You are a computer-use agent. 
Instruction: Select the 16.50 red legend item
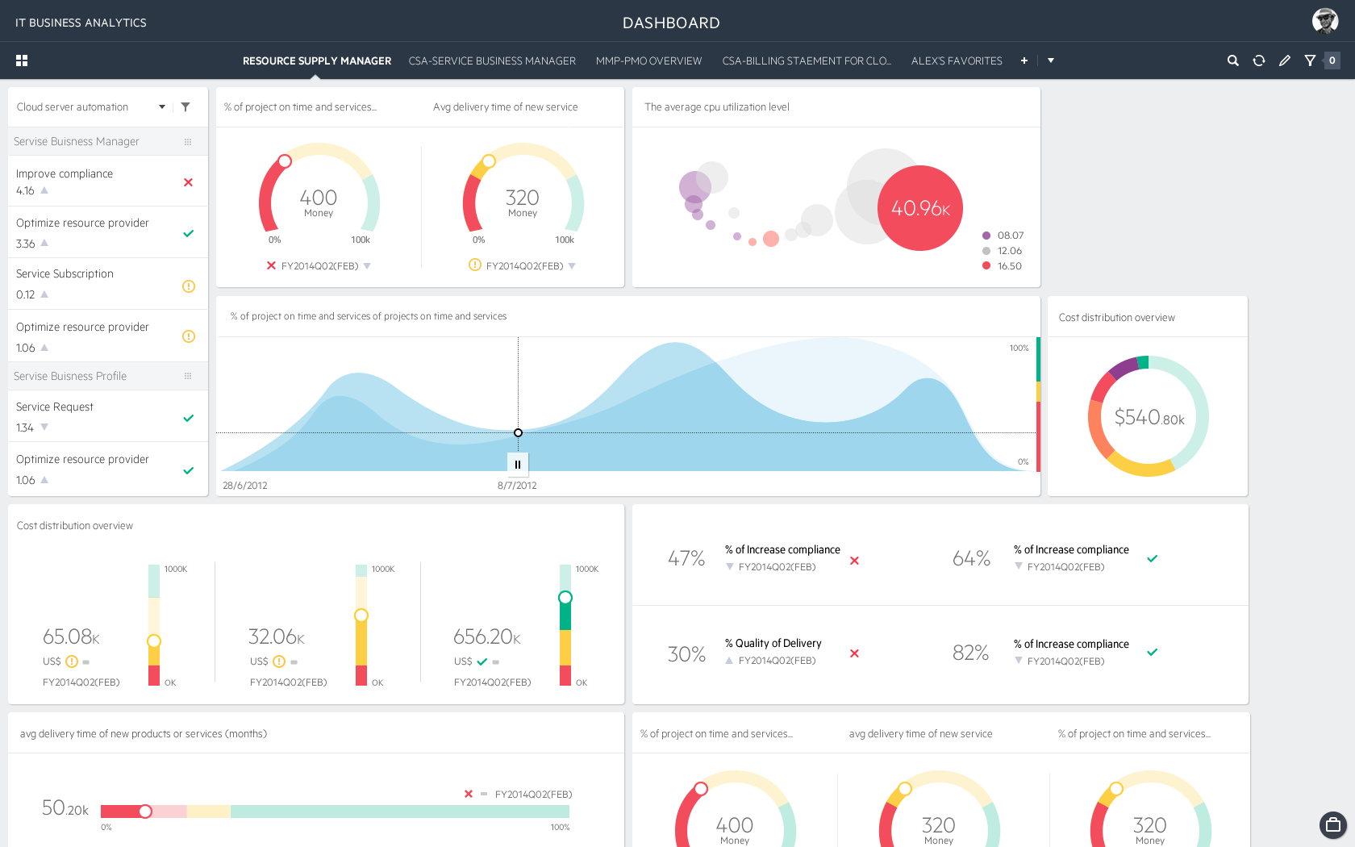coord(1002,266)
